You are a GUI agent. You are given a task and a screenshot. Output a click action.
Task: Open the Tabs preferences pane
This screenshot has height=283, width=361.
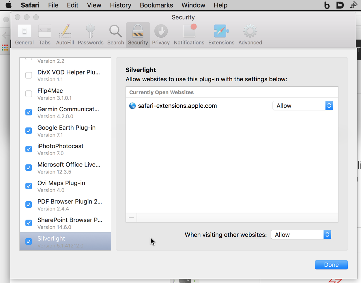45,35
